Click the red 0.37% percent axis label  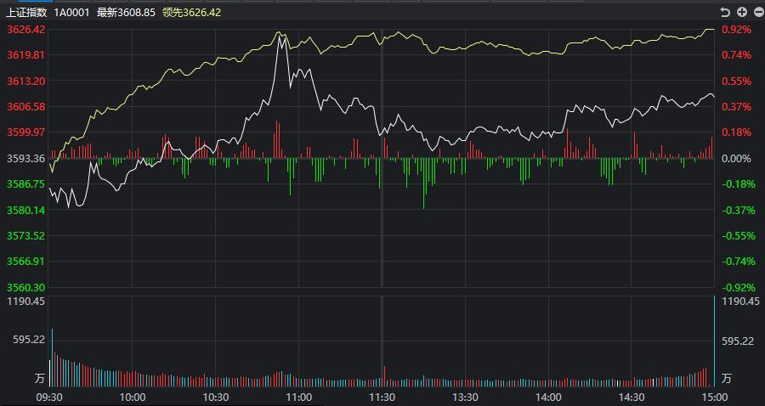737,106
